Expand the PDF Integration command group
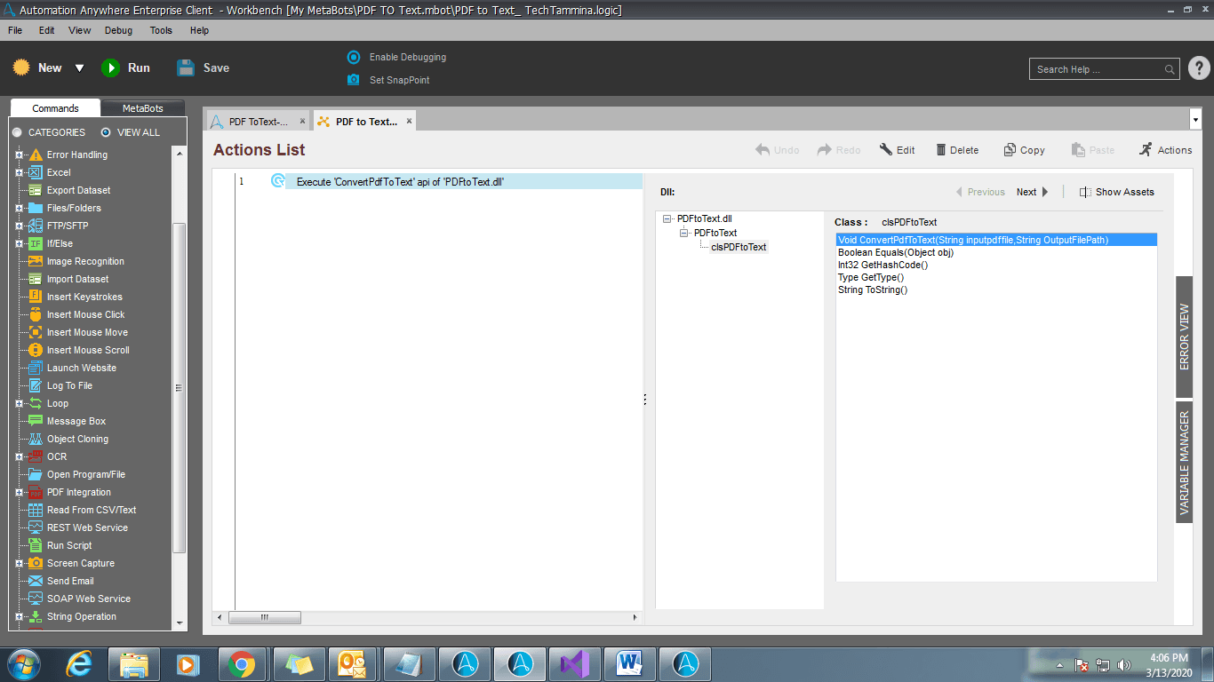Screen dimensions: 1214x682 click(x=19, y=492)
